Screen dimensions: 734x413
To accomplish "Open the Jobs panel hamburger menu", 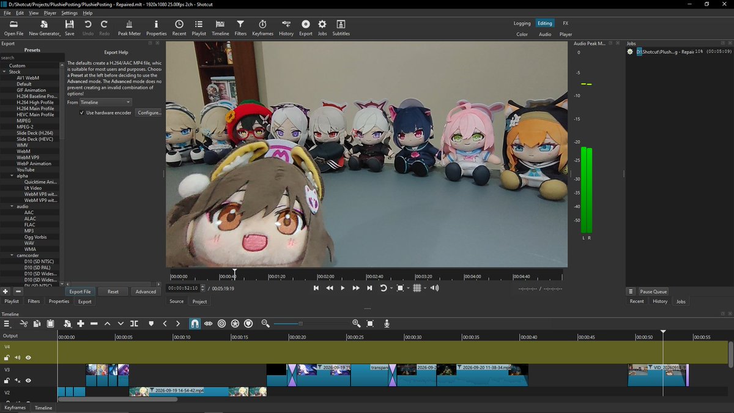I will coord(631,291).
